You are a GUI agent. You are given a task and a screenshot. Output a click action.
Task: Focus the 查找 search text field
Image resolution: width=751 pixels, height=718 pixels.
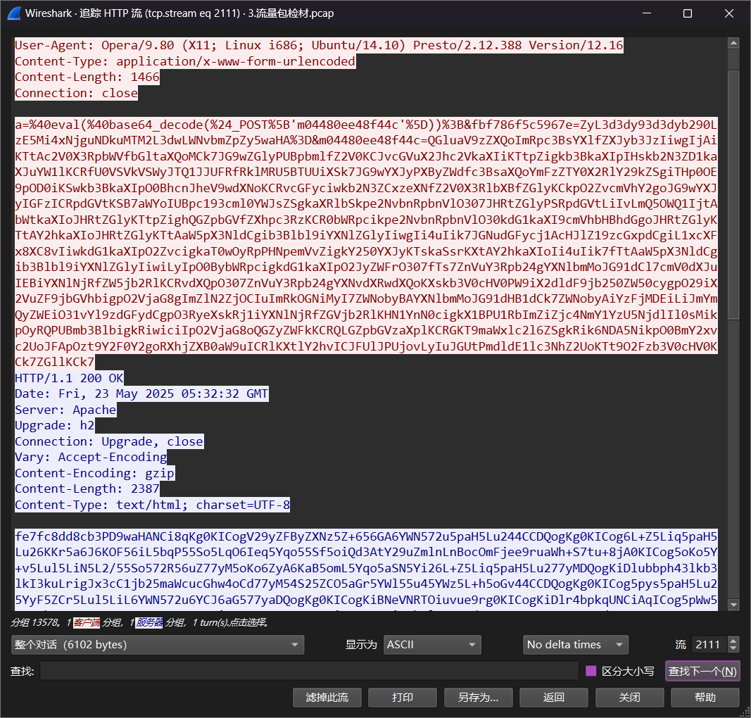[310, 671]
